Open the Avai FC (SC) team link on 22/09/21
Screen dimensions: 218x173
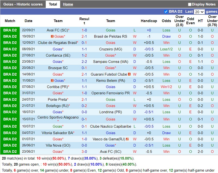[x=57, y=30]
